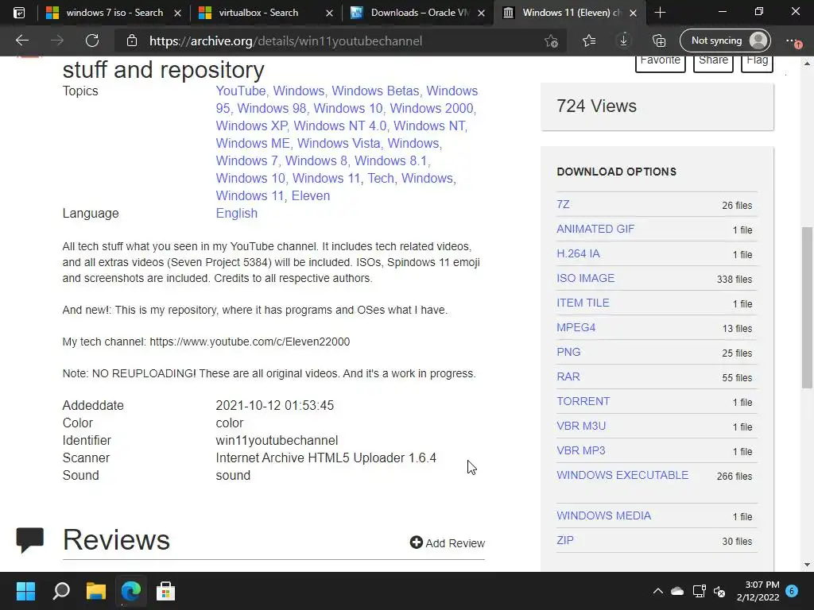Open the MPEG4 download option

coord(576,327)
